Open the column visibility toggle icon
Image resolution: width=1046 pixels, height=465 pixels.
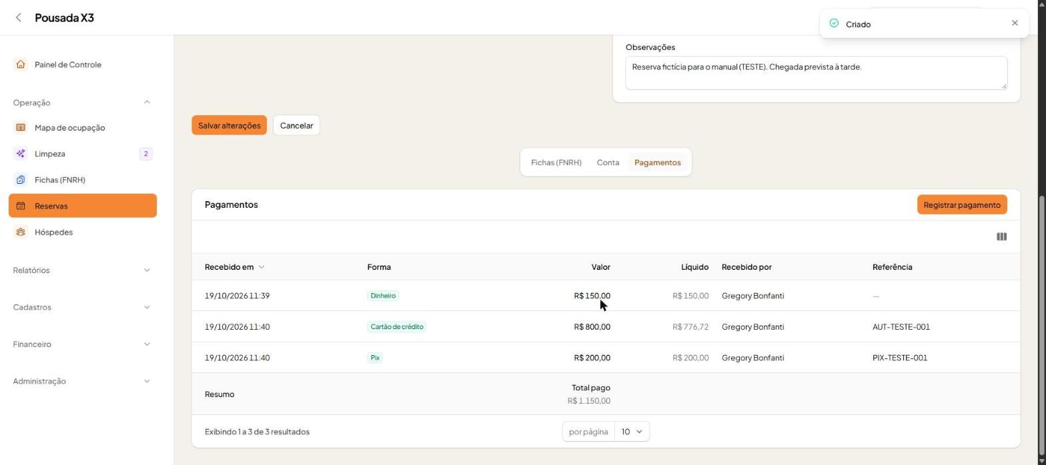click(1001, 236)
